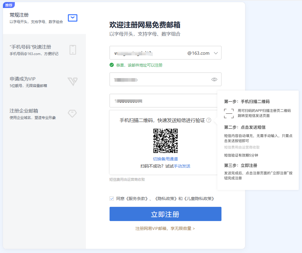This screenshot has width=302, height=253.
Task: Click the gray 短信费用由运营商收取 note below QR box
Action: tap(127, 179)
